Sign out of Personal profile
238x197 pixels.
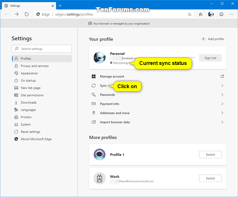pos(210,58)
